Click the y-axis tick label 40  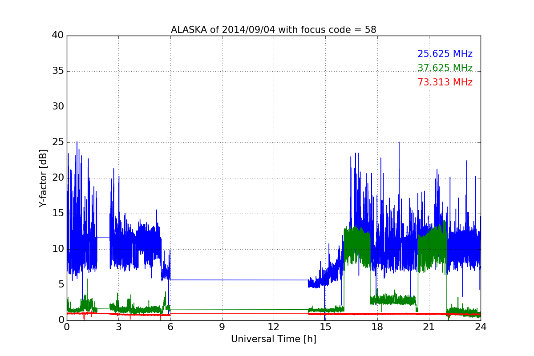click(x=58, y=36)
